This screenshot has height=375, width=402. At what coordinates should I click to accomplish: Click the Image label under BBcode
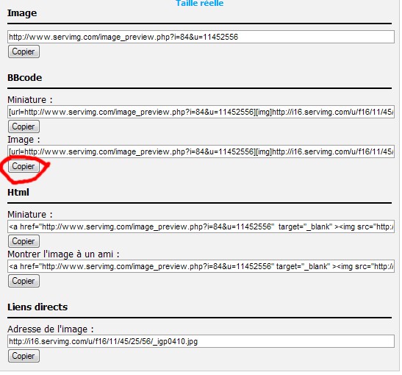click(24, 140)
